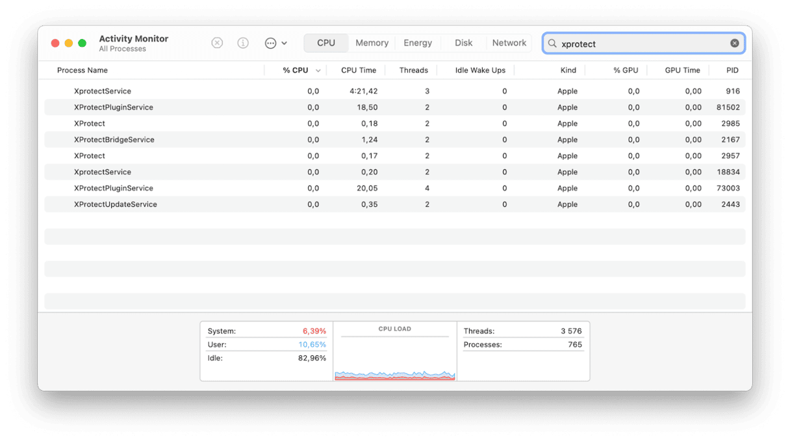Image resolution: width=790 pixels, height=441 pixels.
Task: Select the XProtectBridgeService process row
Action: [114, 140]
